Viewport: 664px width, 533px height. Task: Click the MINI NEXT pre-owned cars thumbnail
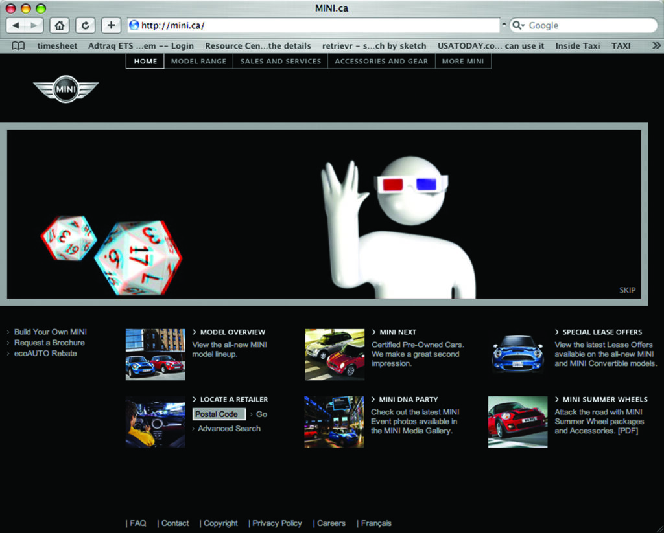[335, 354]
